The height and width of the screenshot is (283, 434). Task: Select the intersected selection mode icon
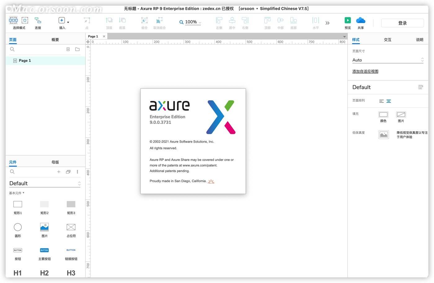click(13, 20)
